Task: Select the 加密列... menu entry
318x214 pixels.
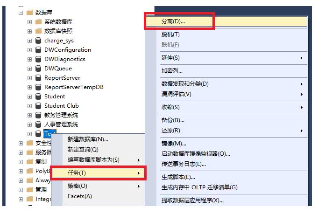Action: coord(226,71)
